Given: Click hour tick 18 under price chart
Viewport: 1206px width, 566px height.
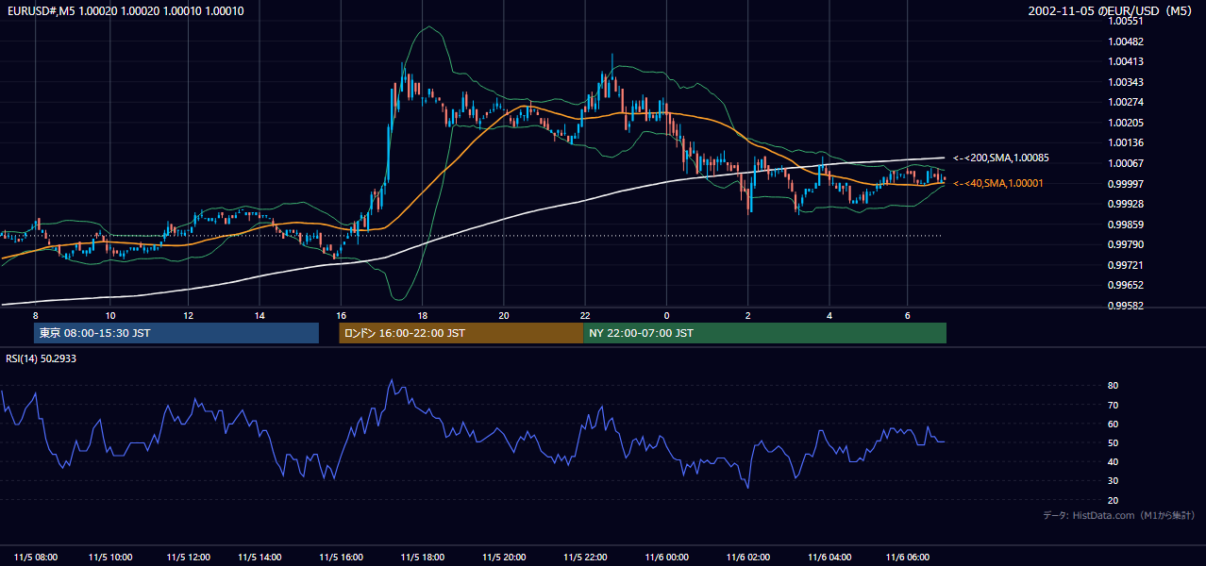Looking at the screenshot, I should click(x=422, y=315).
